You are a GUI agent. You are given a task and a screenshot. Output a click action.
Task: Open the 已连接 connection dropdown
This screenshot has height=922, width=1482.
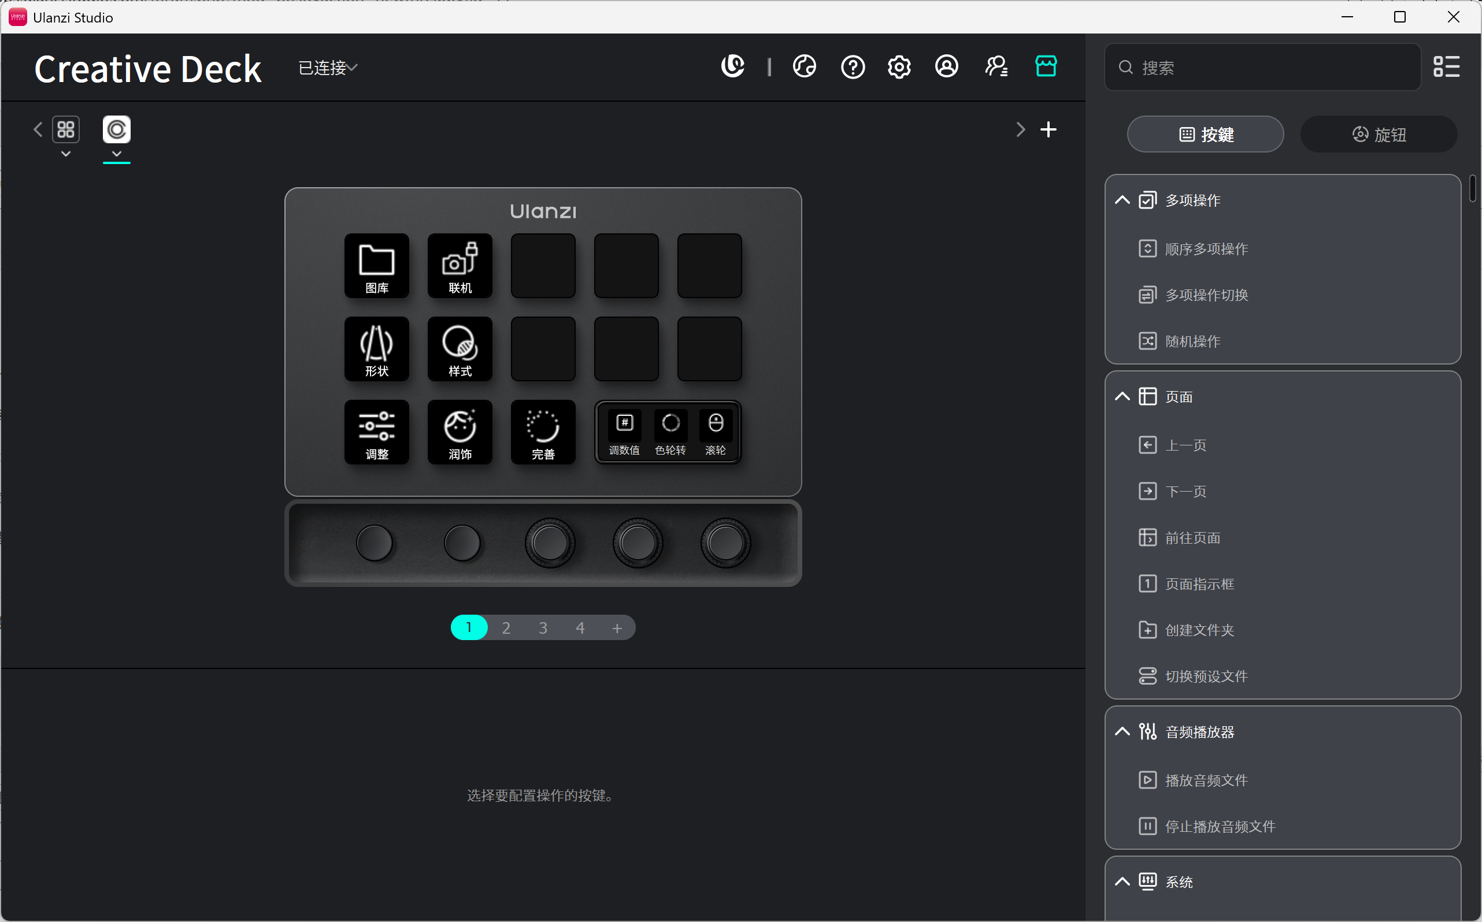click(x=328, y=68)
